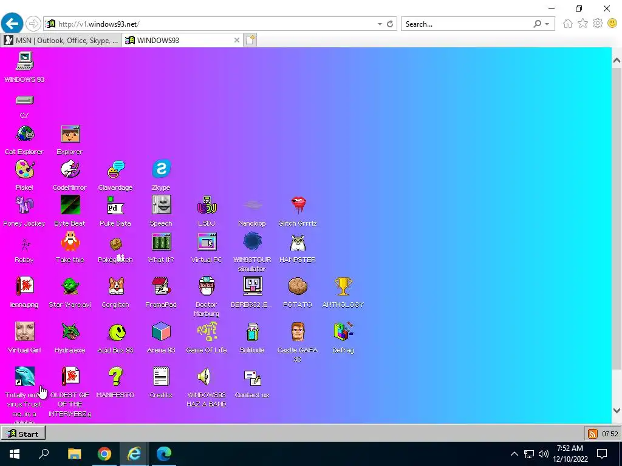622x466 pixels.
Task: Open the Contact us icon
Action: tap(252, 377)
